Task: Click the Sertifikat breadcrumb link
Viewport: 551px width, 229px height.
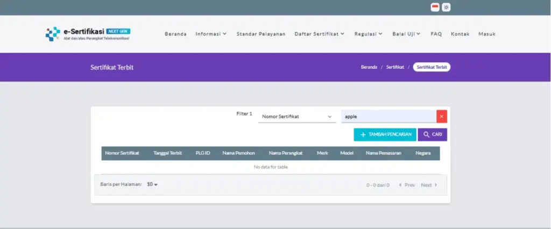Action: pyautogui.click(x=395, y=67)
